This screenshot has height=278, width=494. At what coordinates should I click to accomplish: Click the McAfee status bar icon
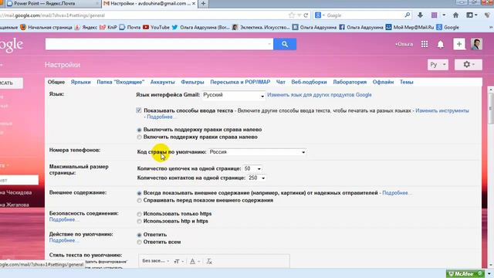point(465,273)
